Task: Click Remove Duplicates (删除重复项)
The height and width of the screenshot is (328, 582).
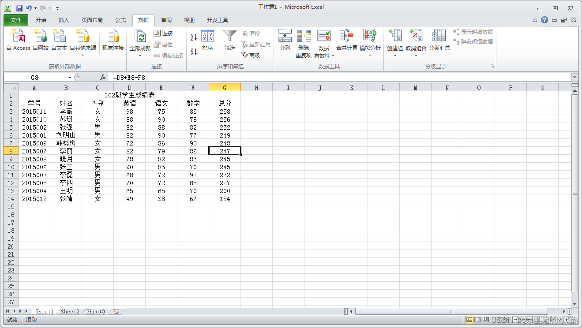Action: coord(304,44)
